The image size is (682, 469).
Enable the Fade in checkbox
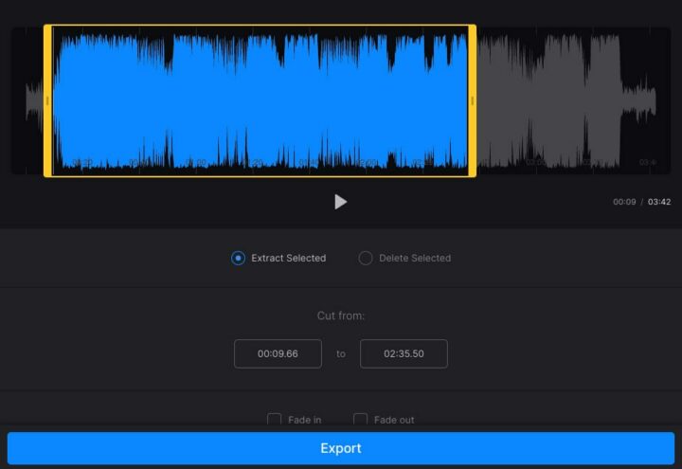275,420
